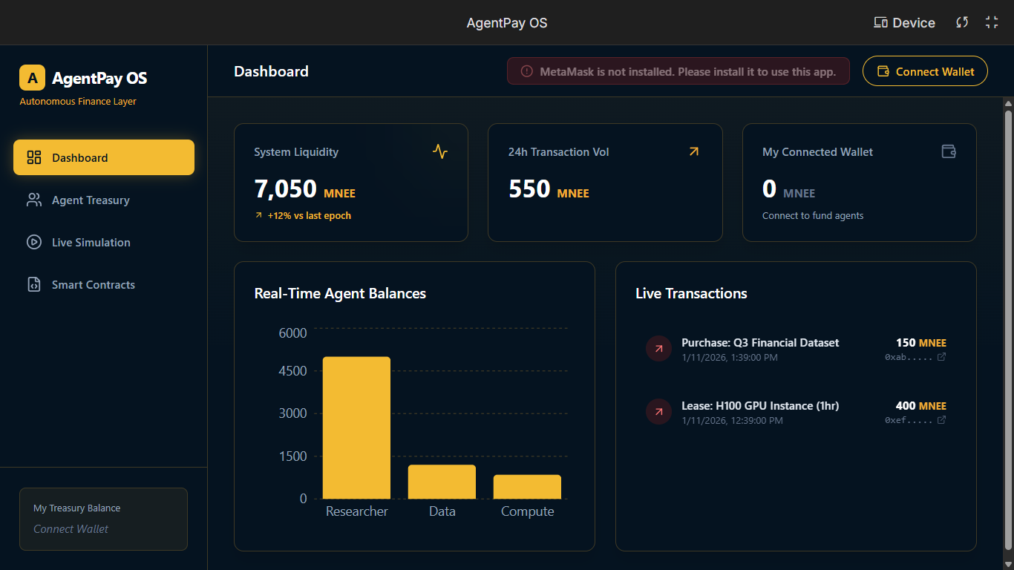1014x570 pixels.
Task: Click the arrow icon beside H100 GPU Instance
Action: pyautogui.click(x=658, y=412)
